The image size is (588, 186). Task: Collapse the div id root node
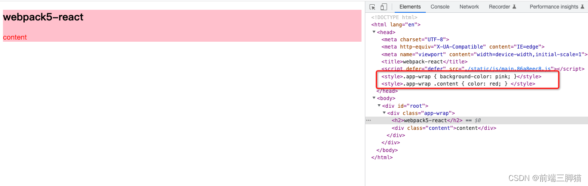tap(379, 106)
